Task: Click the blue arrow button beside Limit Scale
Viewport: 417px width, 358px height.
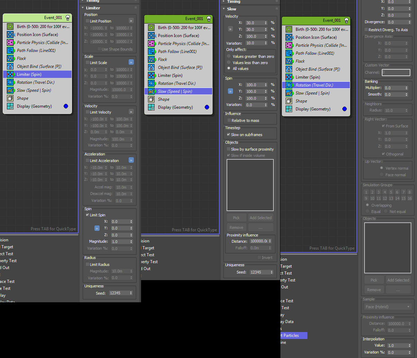Action: 131,62
